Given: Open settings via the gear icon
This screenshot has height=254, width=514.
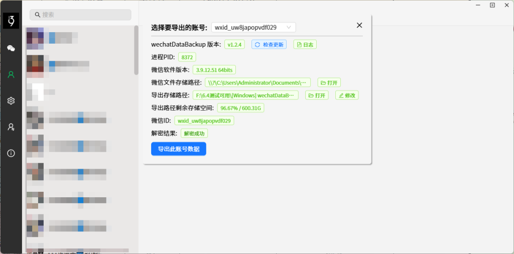Looking at the screenshot, I should pos(11,101).
